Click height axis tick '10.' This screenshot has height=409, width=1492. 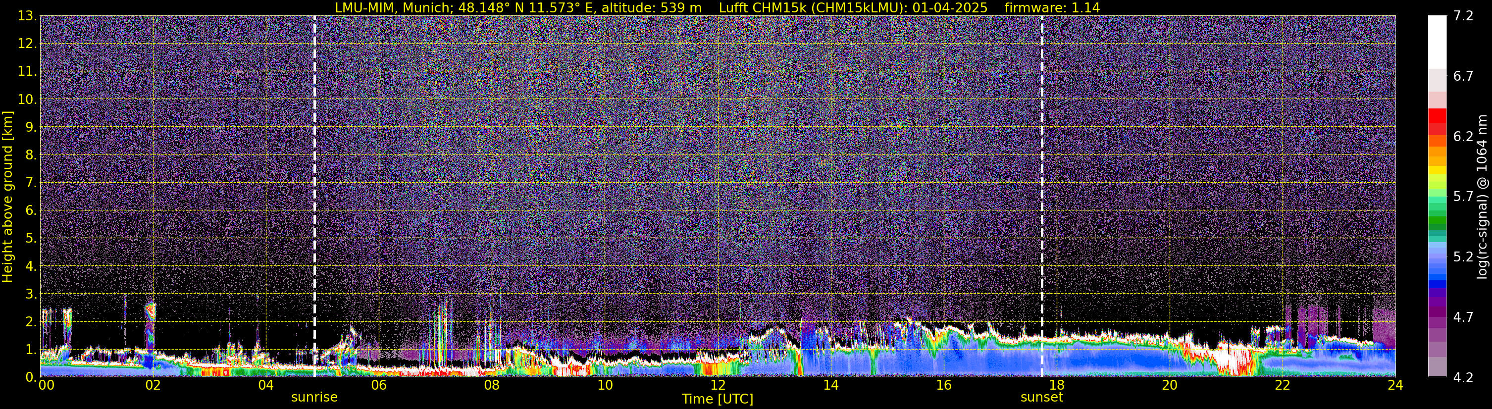27,100
